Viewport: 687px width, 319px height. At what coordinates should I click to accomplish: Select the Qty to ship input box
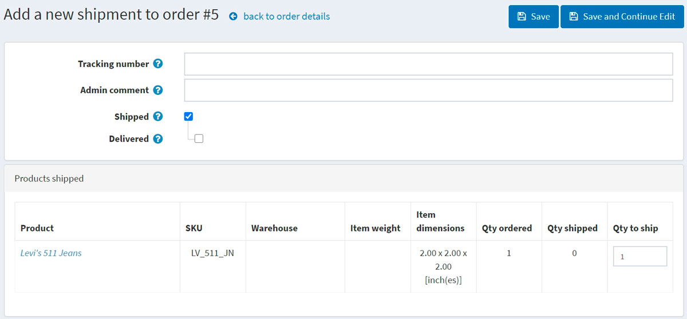[x=639, y=257]
